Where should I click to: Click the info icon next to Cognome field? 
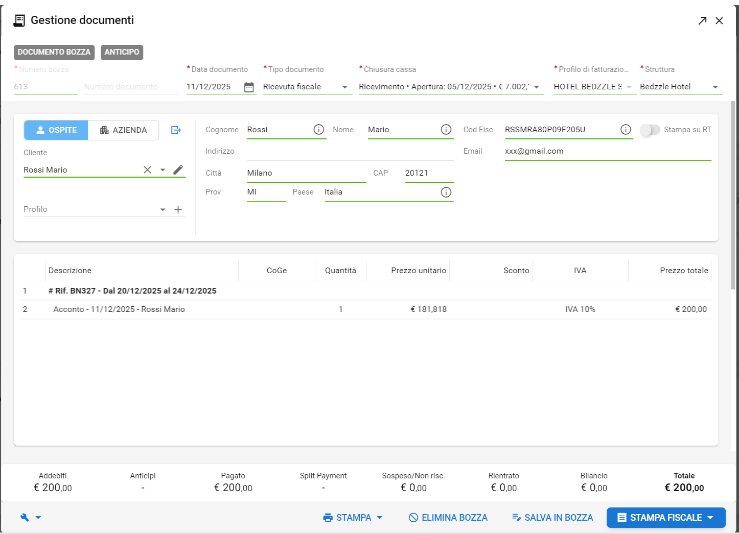[x=319, y=130]
